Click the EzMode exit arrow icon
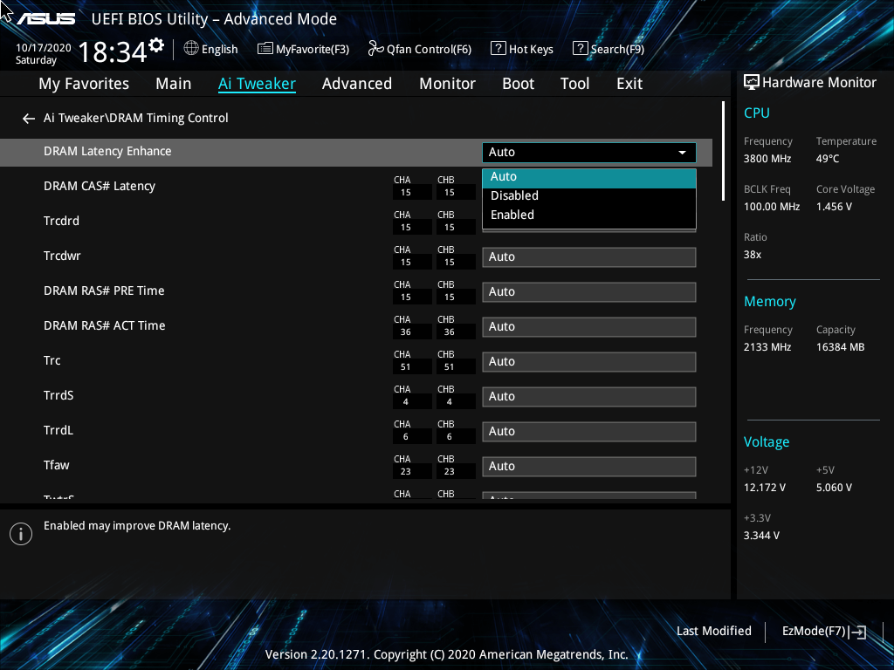 click(857, 632)
